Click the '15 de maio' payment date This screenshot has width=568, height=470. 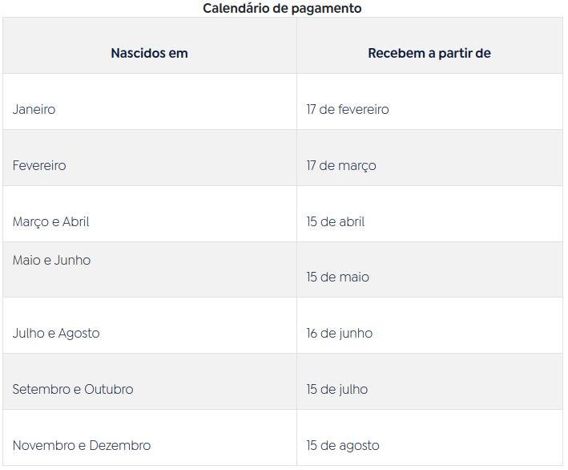click(x=338, y=278)
